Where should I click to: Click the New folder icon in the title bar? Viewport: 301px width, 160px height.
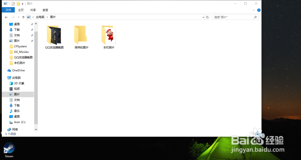tap(18, 3)
